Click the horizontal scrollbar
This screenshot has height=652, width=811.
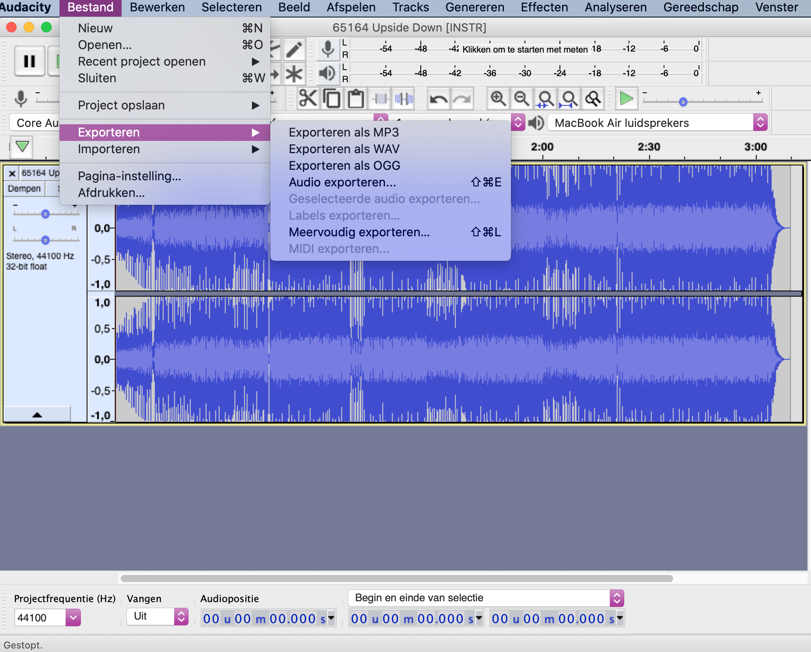click(397, 578)
